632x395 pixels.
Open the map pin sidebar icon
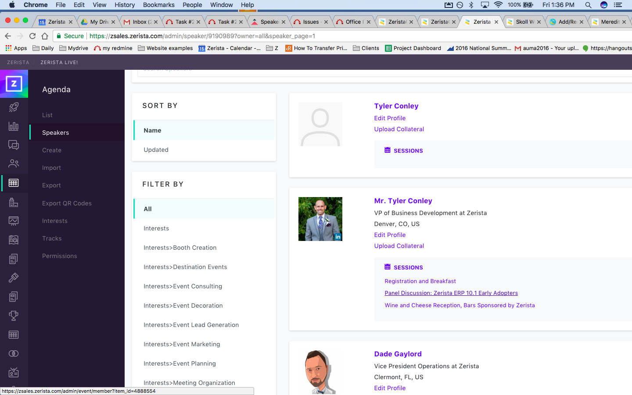(x=14, y=240)
